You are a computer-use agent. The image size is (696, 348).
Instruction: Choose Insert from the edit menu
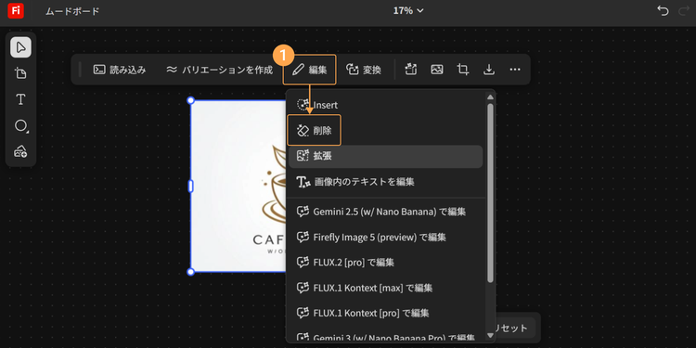click(x=385, y=105)
